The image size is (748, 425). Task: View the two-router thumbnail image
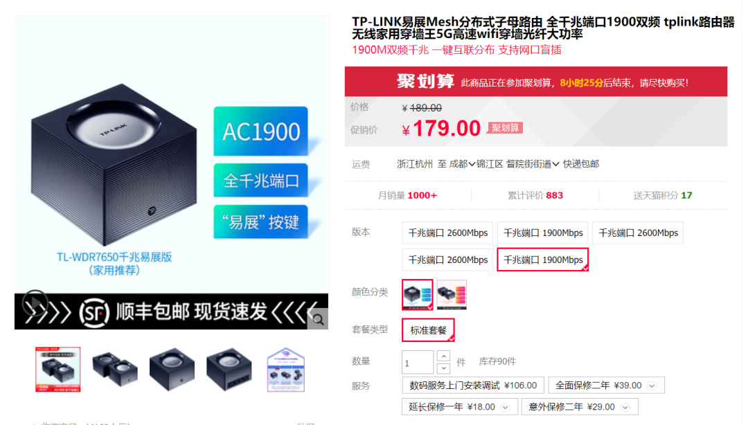114,370
